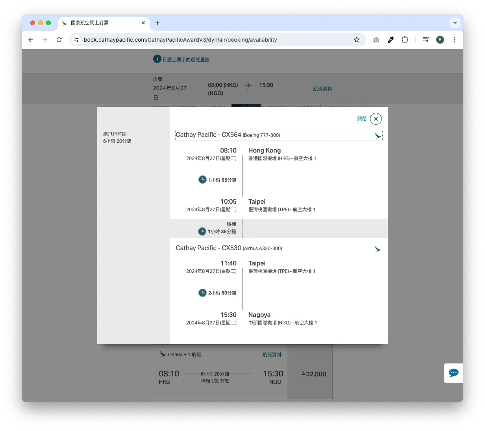Image resolution: width=485 pixels, height=431 pixels.
Task: Open 航班資料 link in the departure summary bar
Action: tap(322, 89)
